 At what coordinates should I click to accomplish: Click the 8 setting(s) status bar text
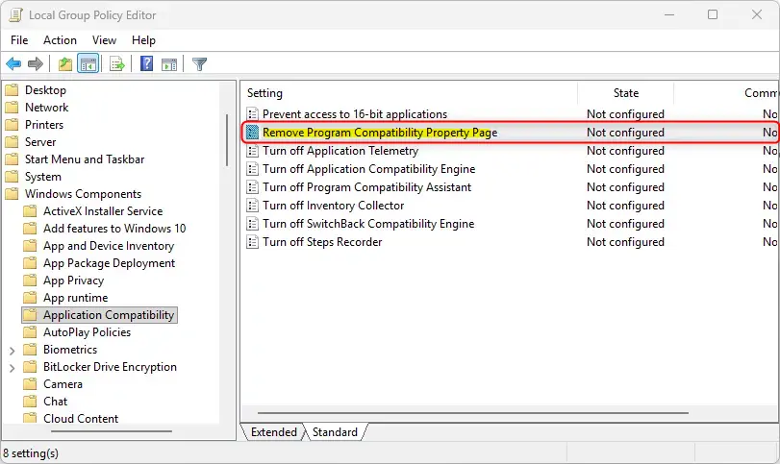point(31,453)
